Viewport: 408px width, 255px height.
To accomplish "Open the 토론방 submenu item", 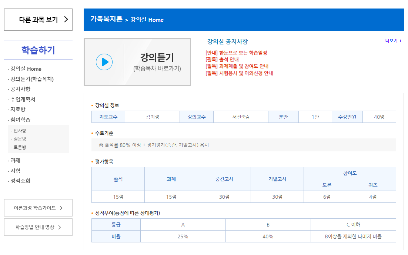I will [x=20, y=147].
